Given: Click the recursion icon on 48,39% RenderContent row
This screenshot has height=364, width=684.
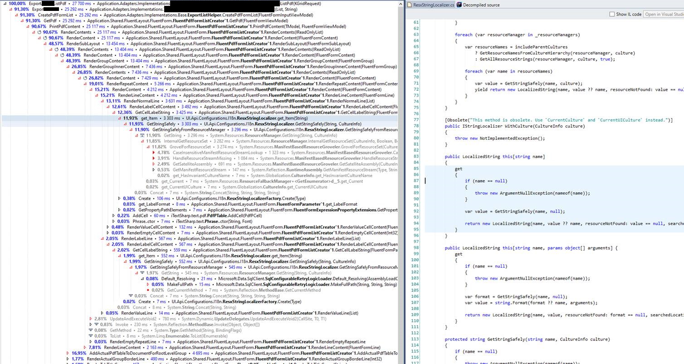Looking at the screenshot, I should tap(62, 55).
